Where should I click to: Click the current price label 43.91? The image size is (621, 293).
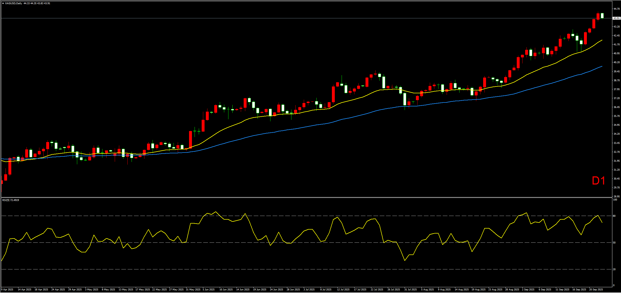pyautogui.click(x=616, y=18)
